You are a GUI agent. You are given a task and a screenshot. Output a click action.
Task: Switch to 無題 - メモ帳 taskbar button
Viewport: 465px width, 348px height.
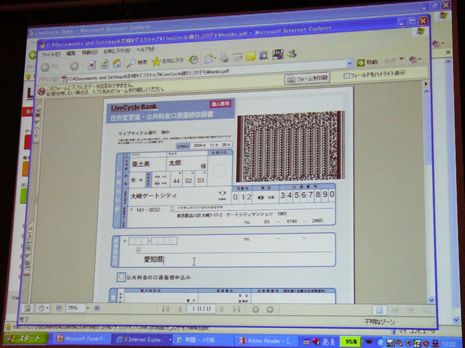coord(203,340)
